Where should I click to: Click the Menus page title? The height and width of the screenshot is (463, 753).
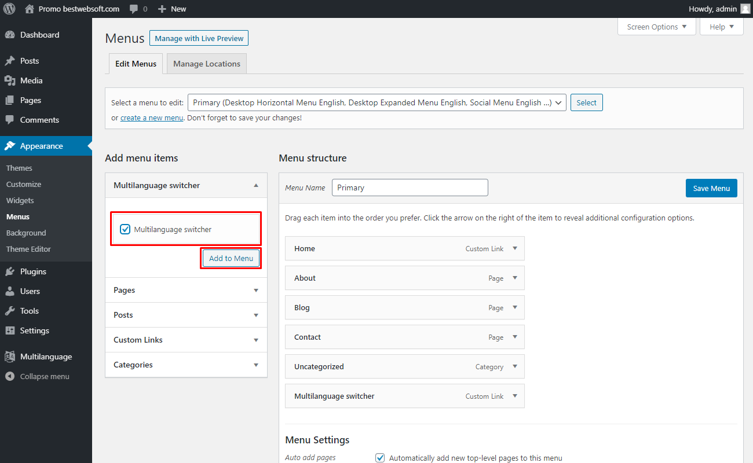click(x=125, y=38)
